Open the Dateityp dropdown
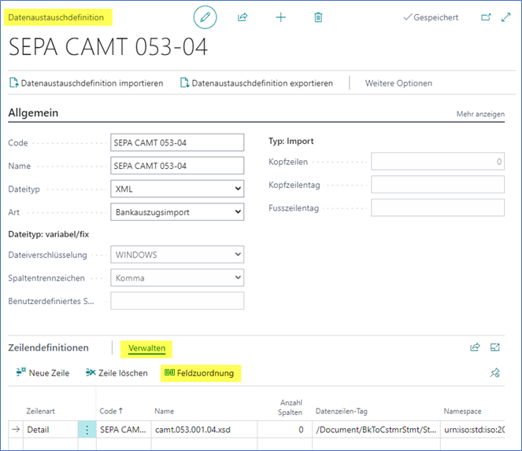Viewport: 522px width, 451px height. 177,189
